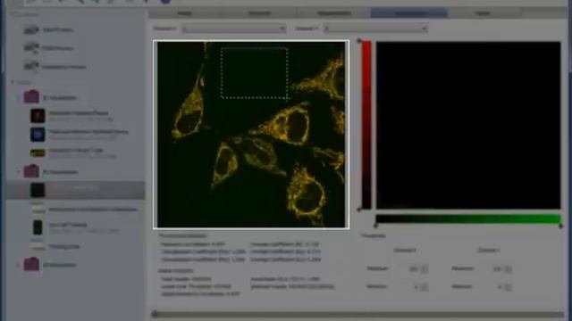Click the dotted selection rectangle on the cell image
Screen dimensions: 572x321
(x=254, y=73)
